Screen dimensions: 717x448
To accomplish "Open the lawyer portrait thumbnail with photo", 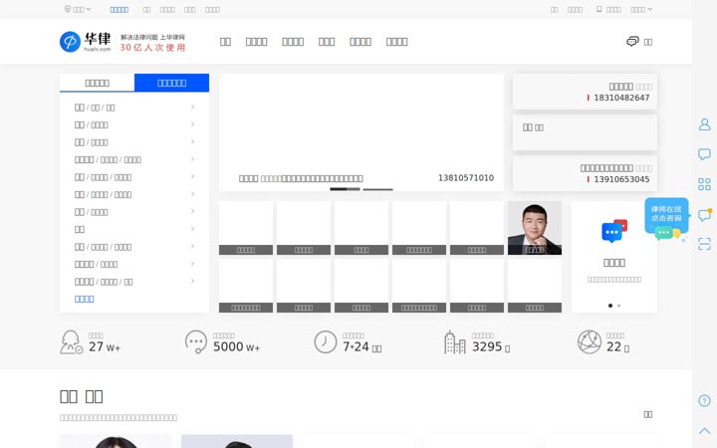I will click(535, 228).
